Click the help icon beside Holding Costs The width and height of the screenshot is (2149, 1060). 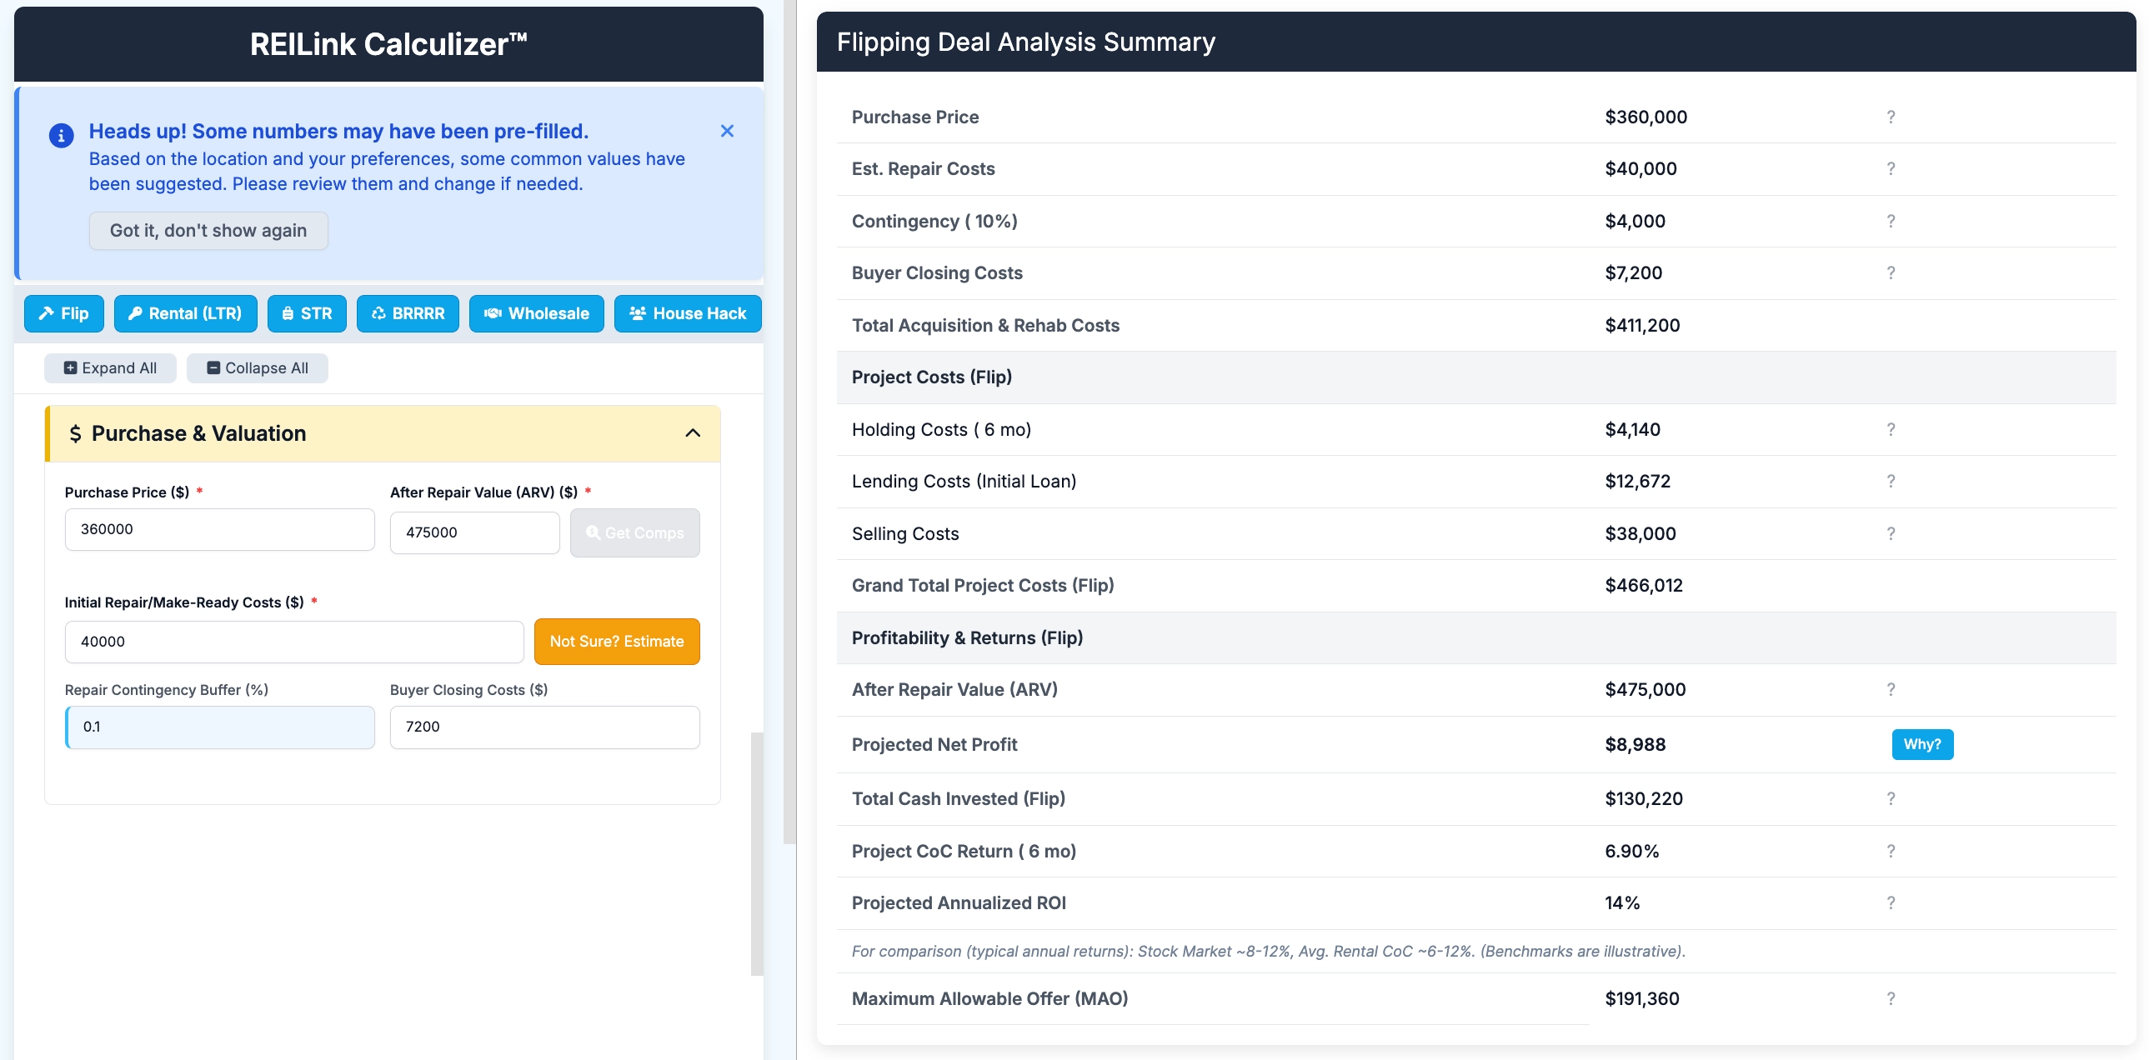1891,428
